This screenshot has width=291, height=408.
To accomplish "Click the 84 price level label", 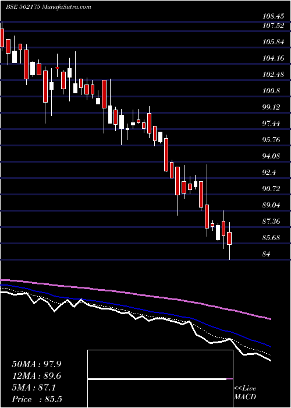I will click(x=267, y=254).
